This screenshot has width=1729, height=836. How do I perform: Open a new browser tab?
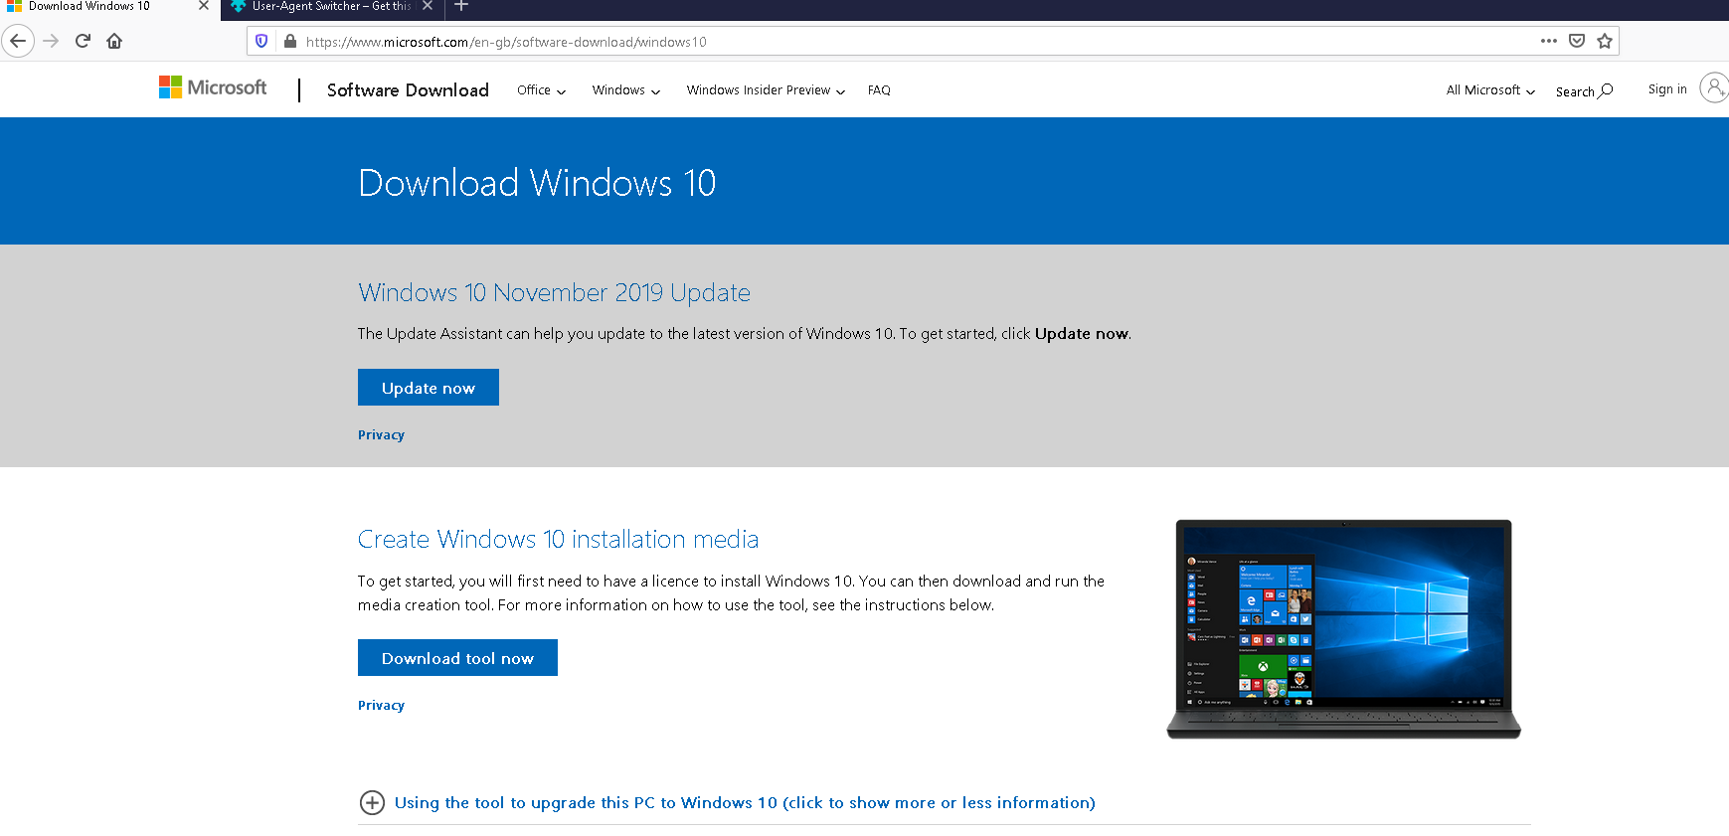click(x=461, y=6)
